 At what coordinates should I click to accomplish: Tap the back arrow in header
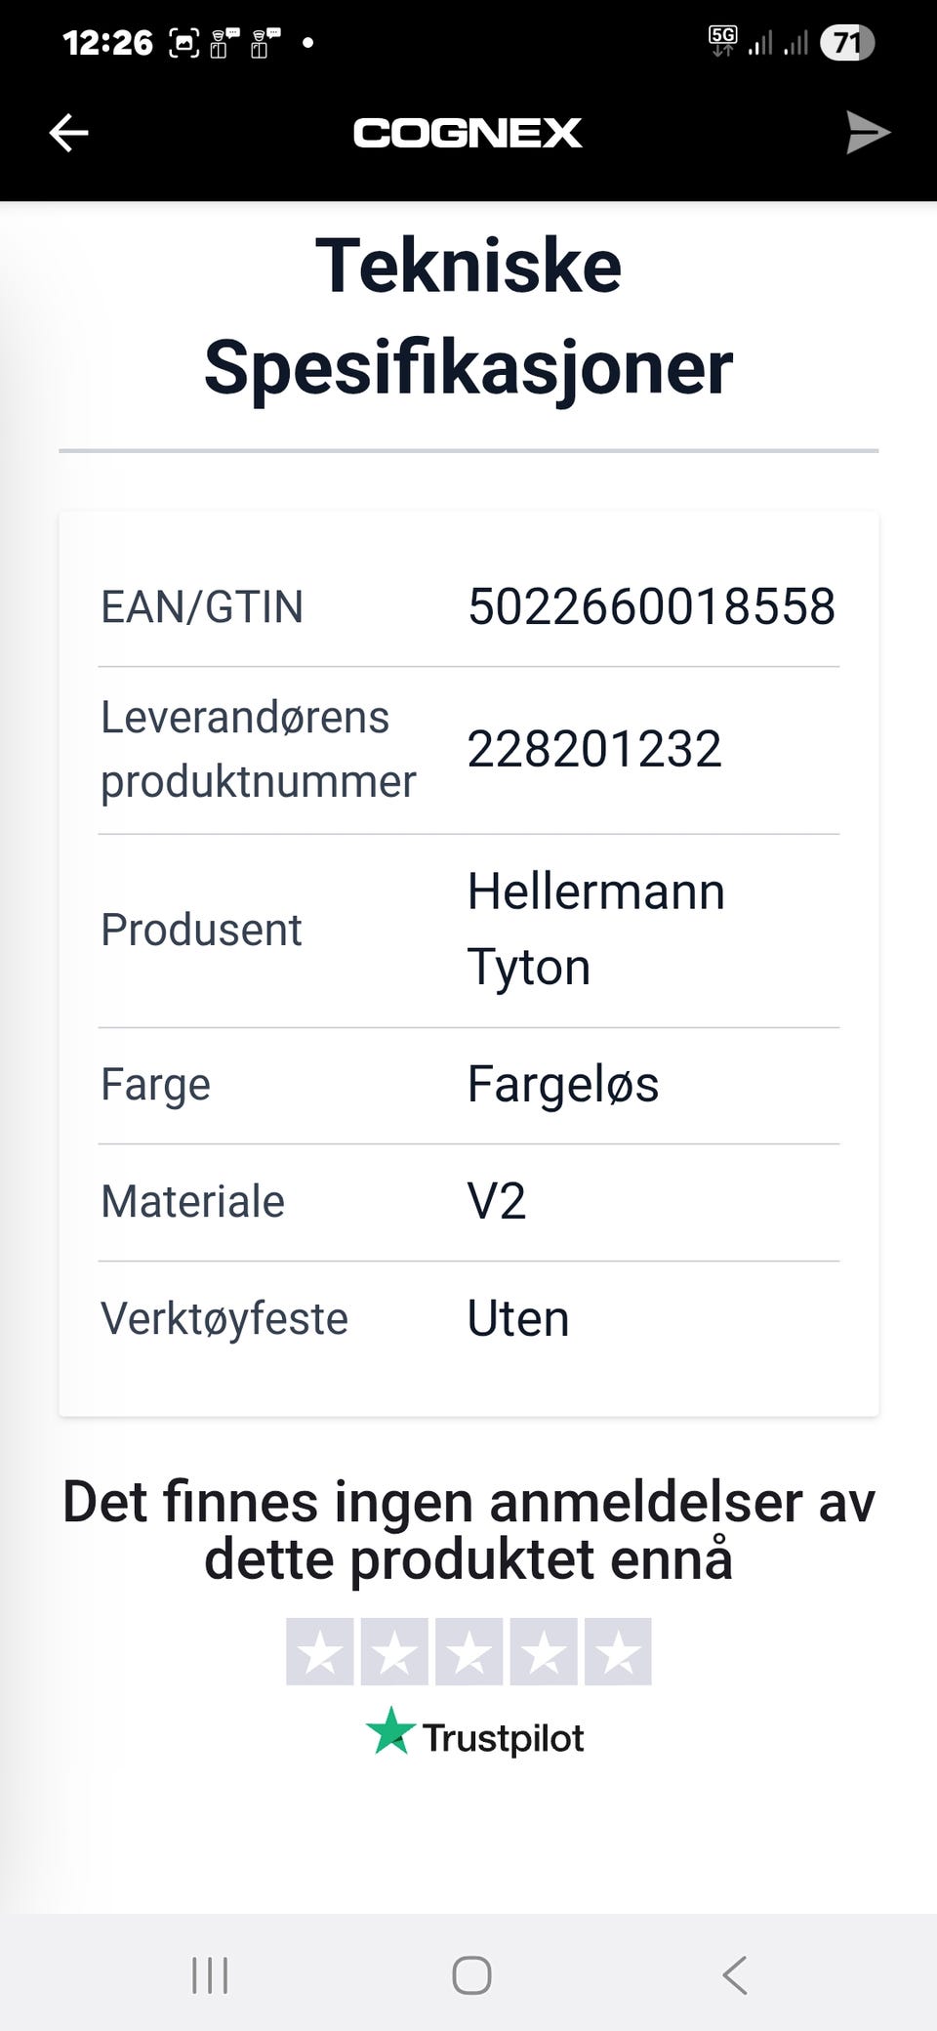pyautogui.click(x=69, y=133)
